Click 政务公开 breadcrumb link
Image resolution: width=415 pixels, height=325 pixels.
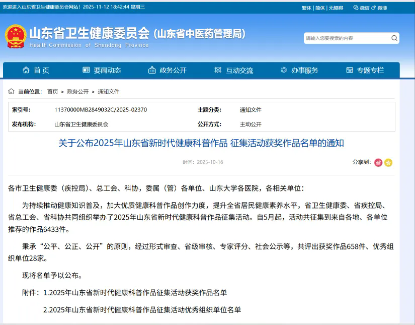78,92
